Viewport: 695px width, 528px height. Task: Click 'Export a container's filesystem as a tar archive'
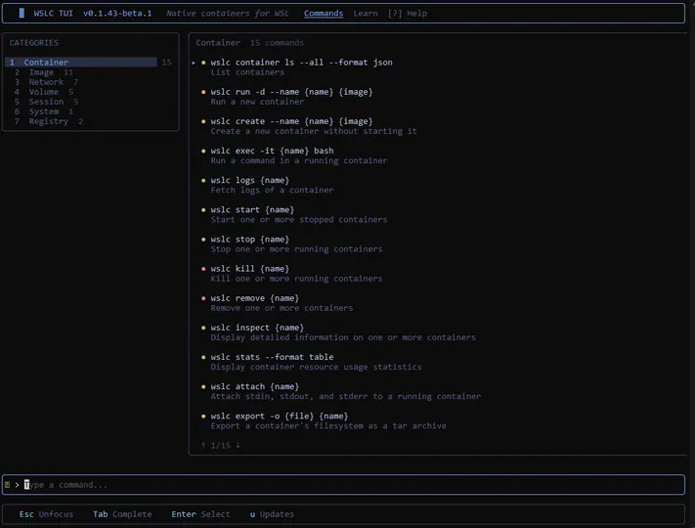(x=328, y=425)
